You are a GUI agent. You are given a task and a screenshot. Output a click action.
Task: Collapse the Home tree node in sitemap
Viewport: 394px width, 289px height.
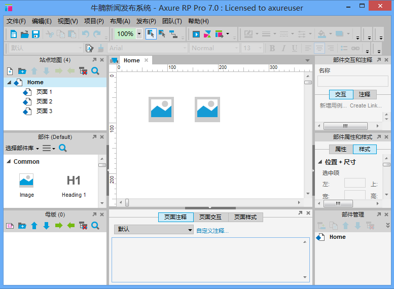click(x=9, y=82)
